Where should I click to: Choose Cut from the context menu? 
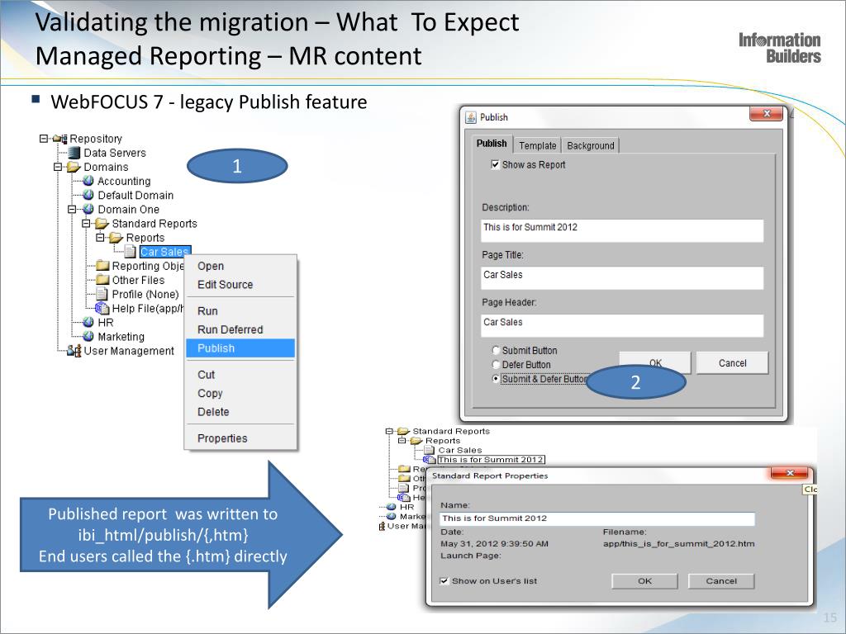pyautogui.click(x=240, y=374)
